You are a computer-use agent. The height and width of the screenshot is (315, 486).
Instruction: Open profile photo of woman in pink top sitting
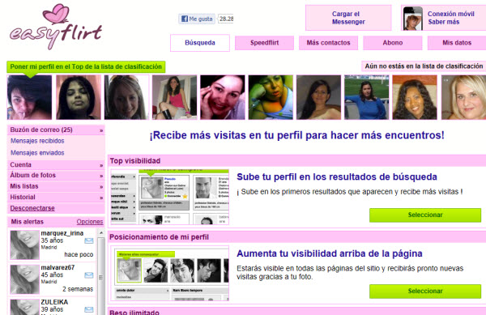coord(174,97)
